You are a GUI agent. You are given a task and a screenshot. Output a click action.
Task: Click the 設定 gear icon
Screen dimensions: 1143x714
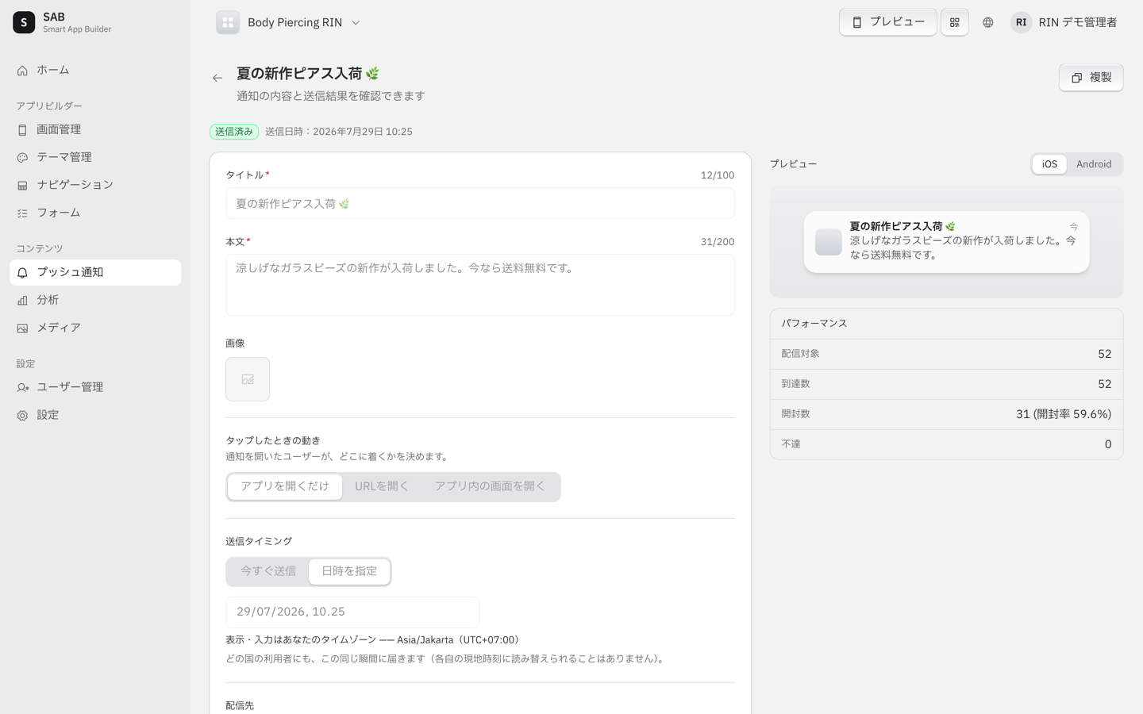22,416
